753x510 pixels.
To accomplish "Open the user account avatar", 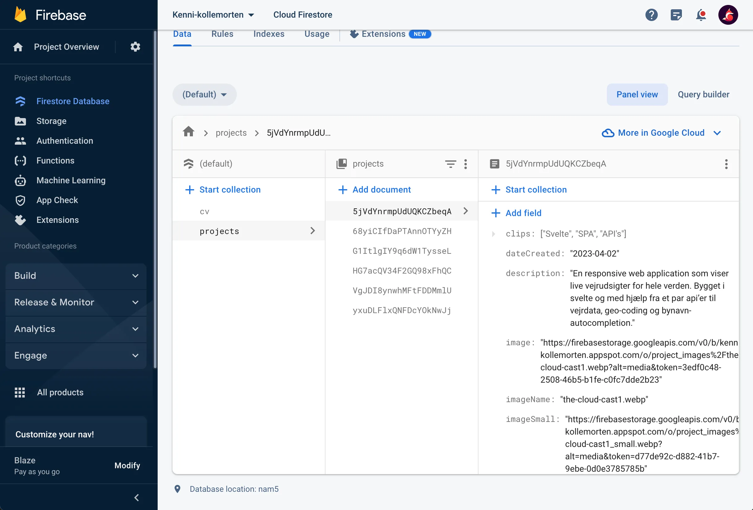I will 728,15.
